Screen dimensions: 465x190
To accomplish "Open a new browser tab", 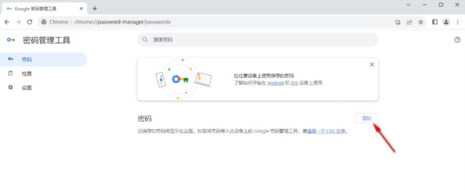I will point(95,9).
